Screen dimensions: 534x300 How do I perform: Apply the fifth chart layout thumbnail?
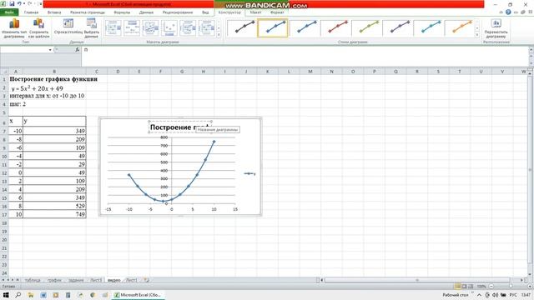pyautogui.click(x=188, y=28)
